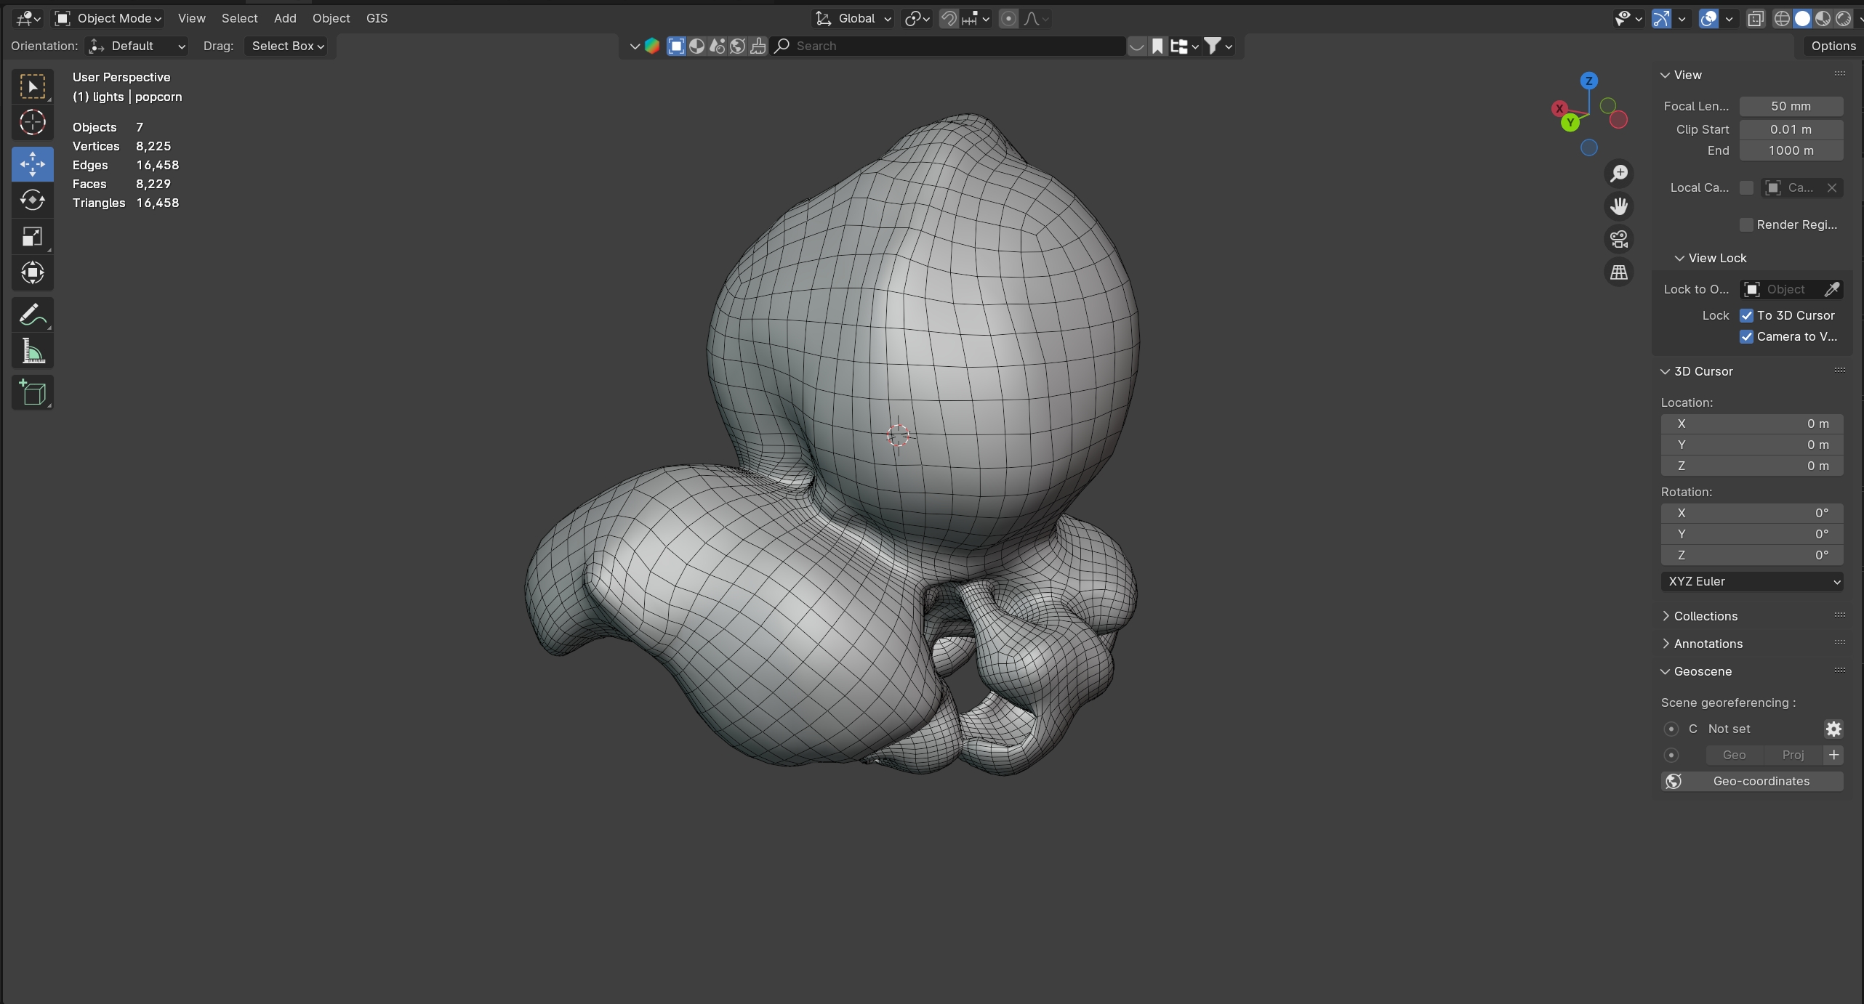This screenshot has width=1864, height=1004.
Task: Click the zoom magnifier viewport icon
Action: click(1618, 174)
